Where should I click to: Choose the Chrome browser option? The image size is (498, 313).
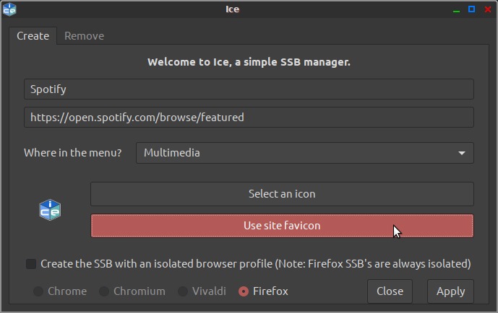pyautogui.click(x=38, y=291)
